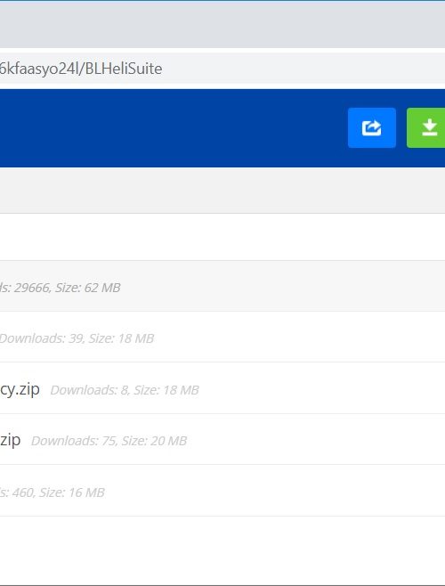Click the gray browser tab strip at top
Viewport: 445px width, 586px height.
[x=222, y=24]
